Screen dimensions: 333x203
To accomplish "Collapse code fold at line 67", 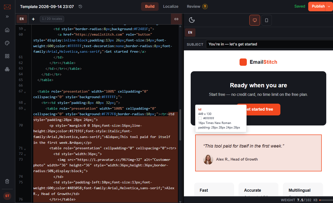I will click(x=25, y=92).
